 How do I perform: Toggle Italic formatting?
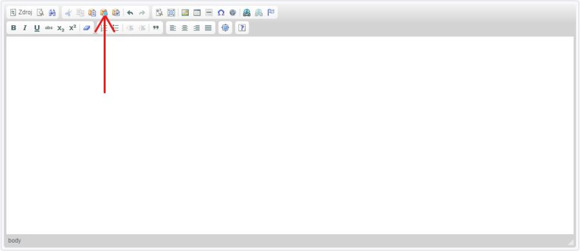25,28
